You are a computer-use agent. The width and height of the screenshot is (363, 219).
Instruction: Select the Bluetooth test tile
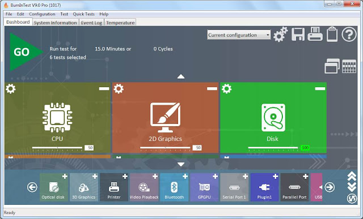click(x=174, y=187)
